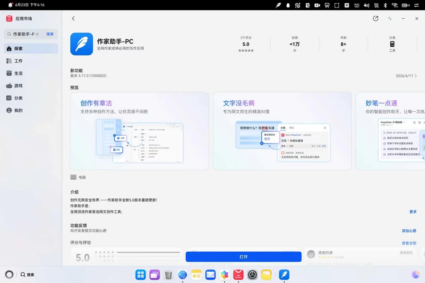Clear the search field with the X
This screenshot has width=425, height=283.
pyautogui.click(x=37, y=34)
